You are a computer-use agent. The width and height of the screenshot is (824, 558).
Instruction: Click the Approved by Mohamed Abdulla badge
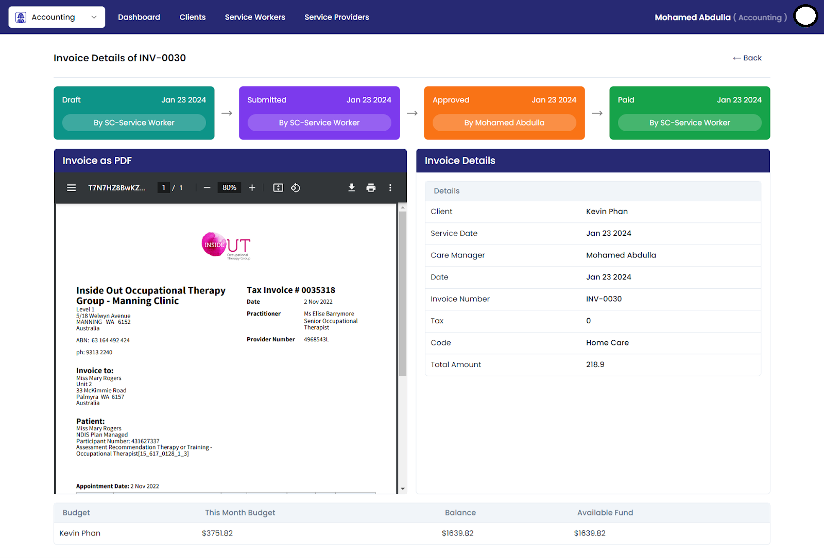click(504, 123)
